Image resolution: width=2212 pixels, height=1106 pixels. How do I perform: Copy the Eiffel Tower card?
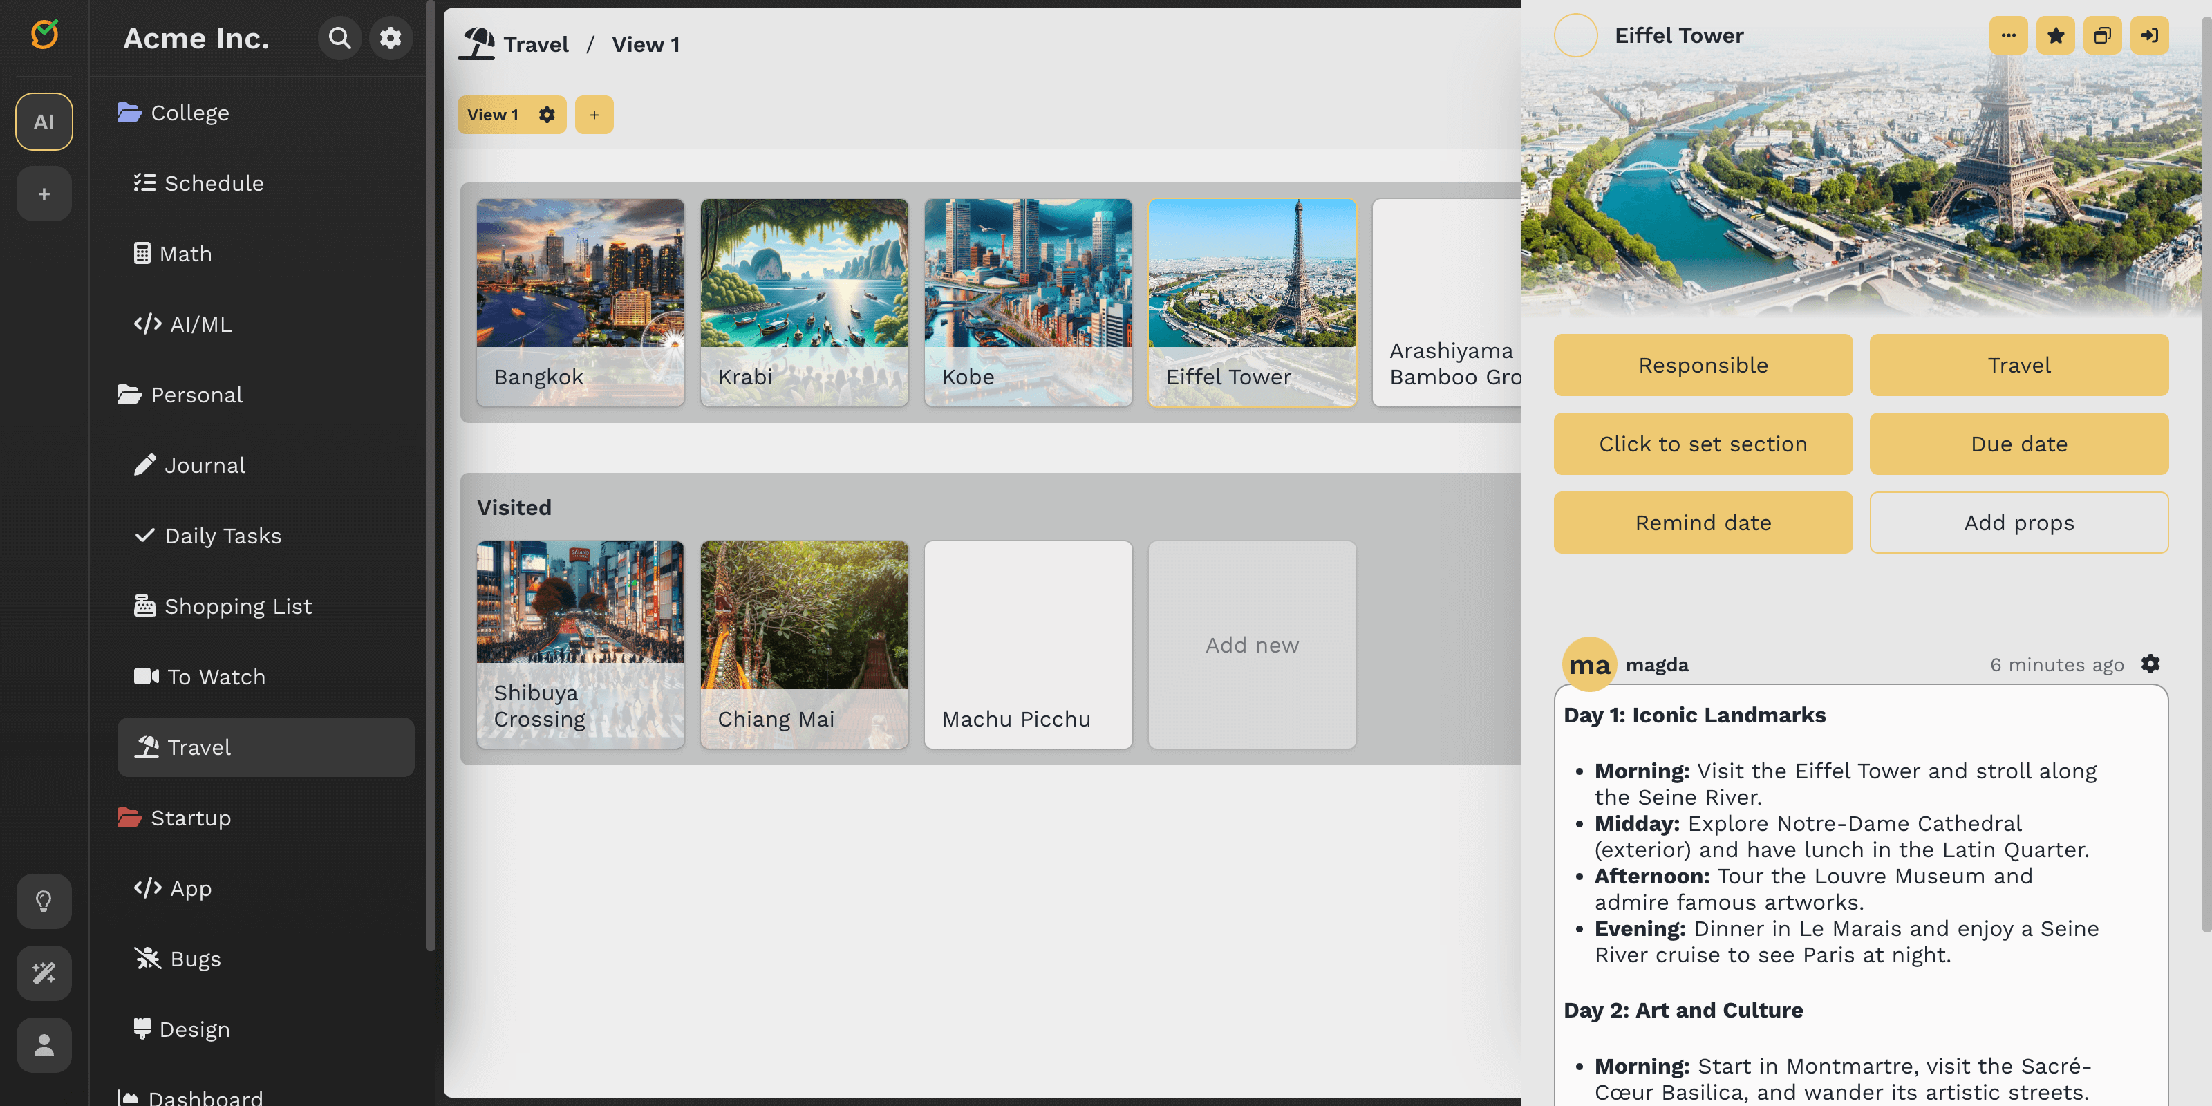coord(2102,35)
